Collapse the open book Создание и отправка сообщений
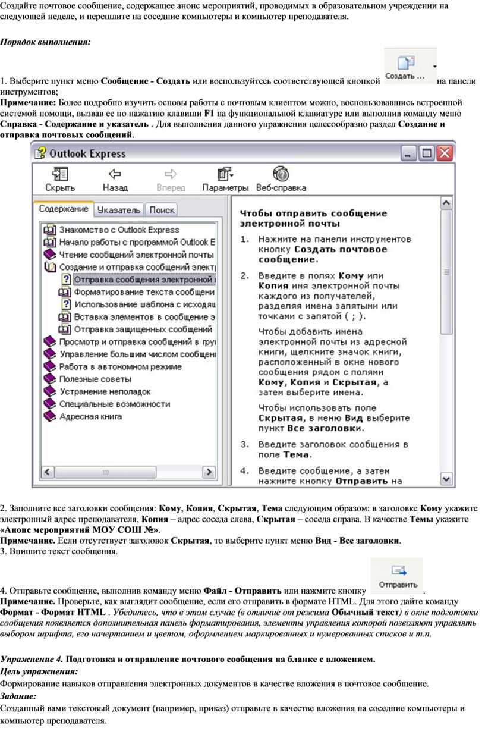 tap(50, 267)
